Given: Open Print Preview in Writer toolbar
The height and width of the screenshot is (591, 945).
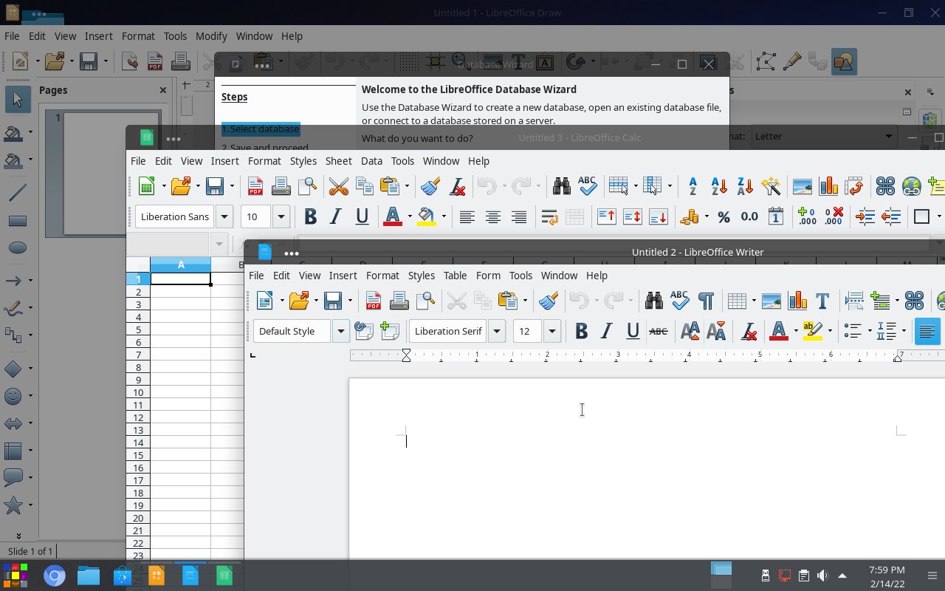Looking at the screenshot, I should coord(425,301).
